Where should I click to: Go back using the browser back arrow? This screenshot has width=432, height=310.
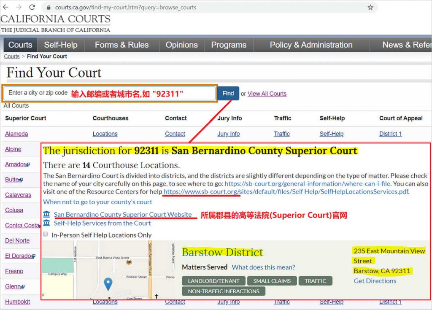pyautogui.click(x=5, y=7)
